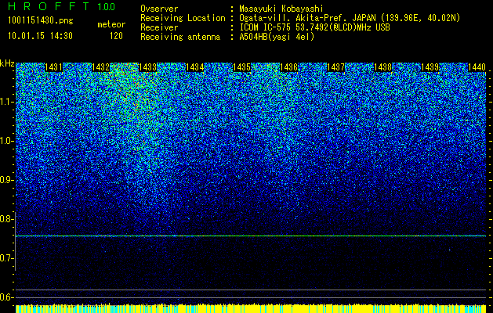
Task: Select the filename 1001151430.png
Action: tap(41, 21)
